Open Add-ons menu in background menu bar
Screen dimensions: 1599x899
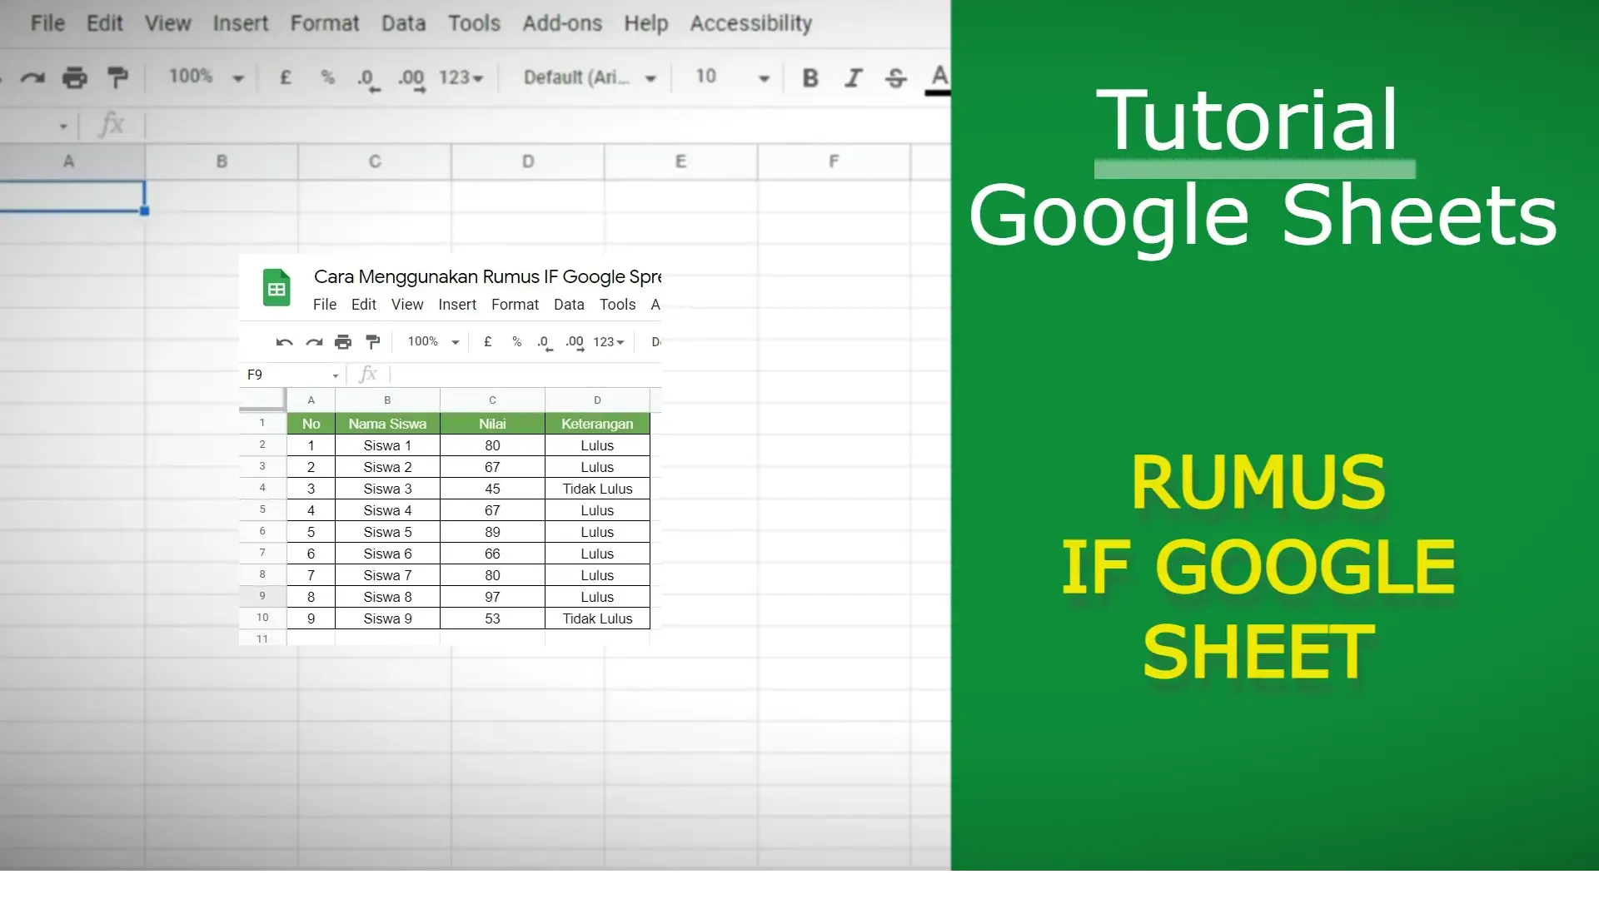click(x=562, y=23)
